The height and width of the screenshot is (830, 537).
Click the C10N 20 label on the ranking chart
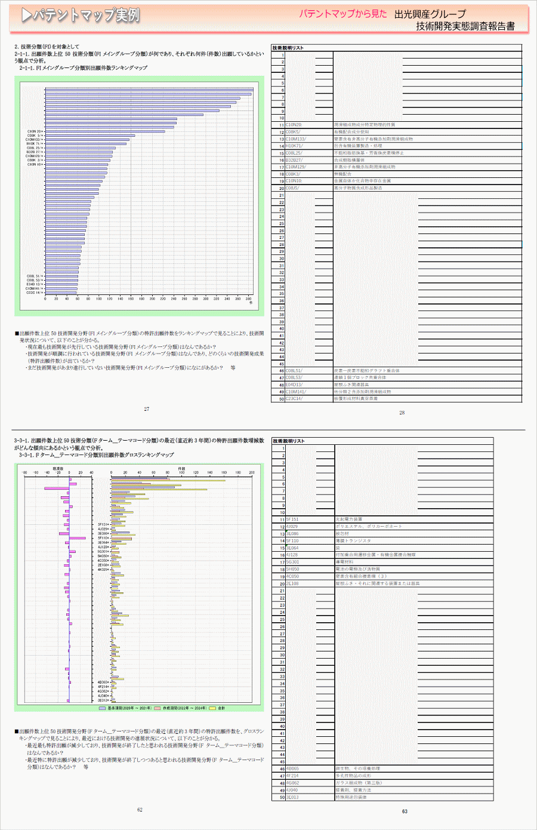tap(34, 131)
